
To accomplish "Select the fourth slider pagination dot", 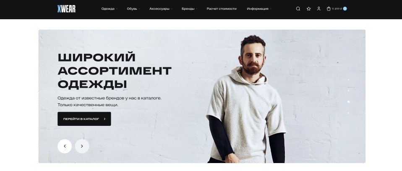I will click(x=348, y=113).
